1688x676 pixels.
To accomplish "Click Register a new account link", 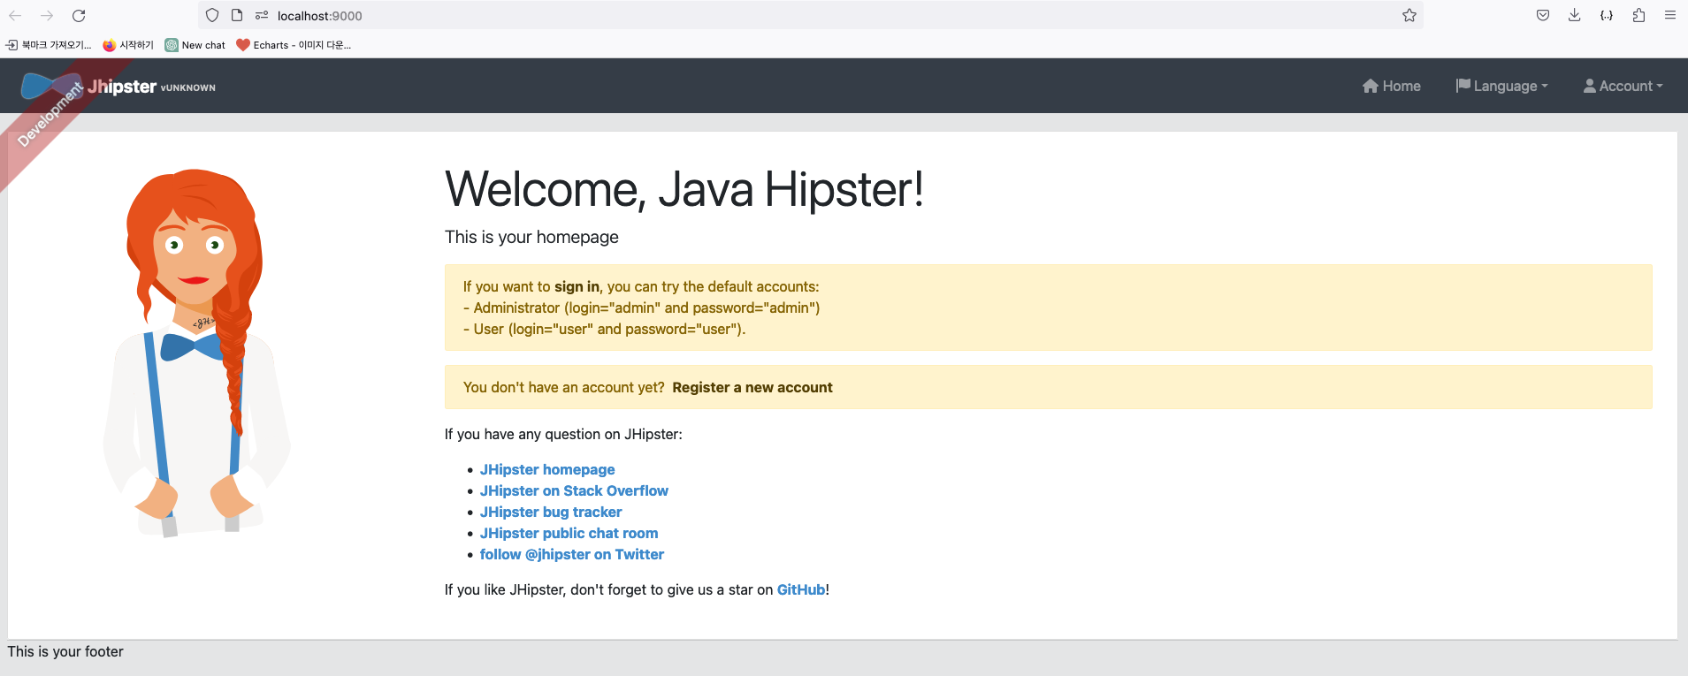I will coord(752,387).
